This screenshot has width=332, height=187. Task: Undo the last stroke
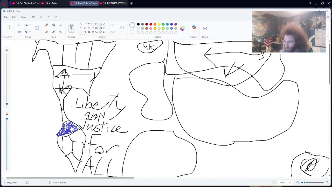(49, 17)
